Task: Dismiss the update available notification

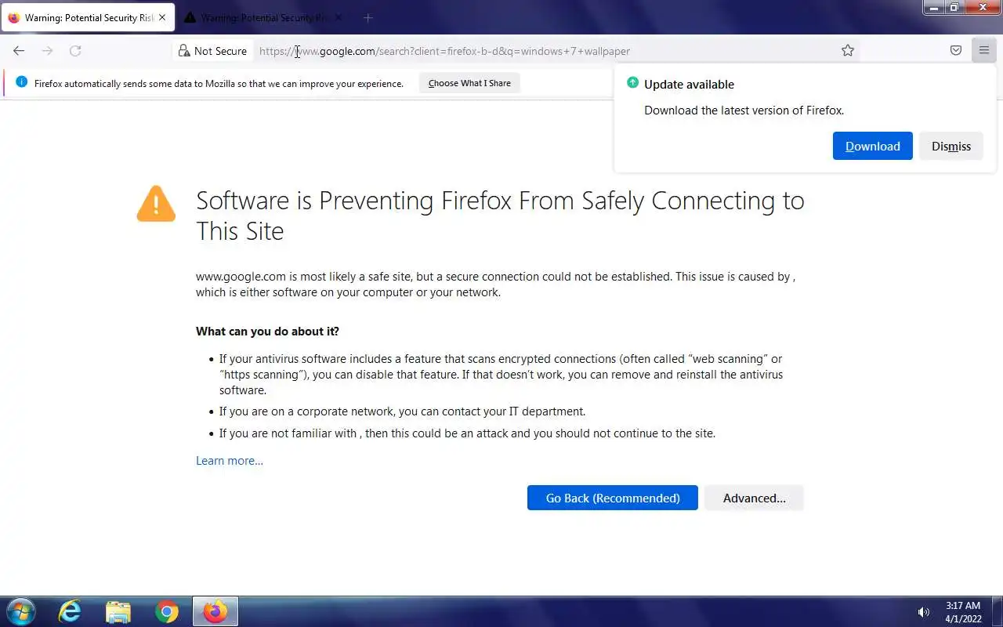Action: click(x=950, y=147)
